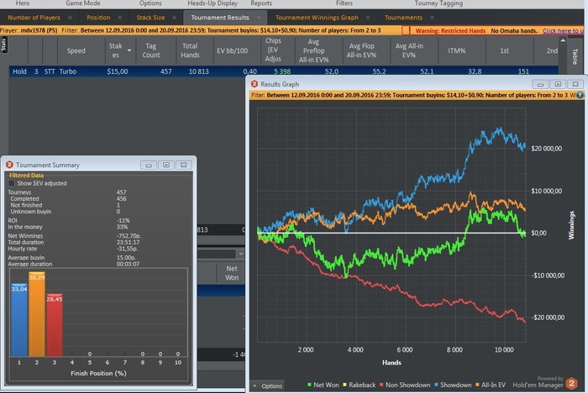Close the Tournament Winnings Graph tab
This screenshot has height=393, width=588.
(368, 18)
